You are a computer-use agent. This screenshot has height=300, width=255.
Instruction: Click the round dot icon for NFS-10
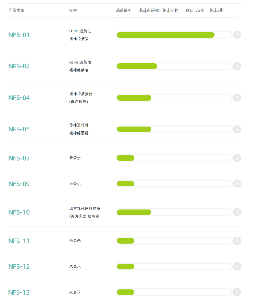click(237, 212)
